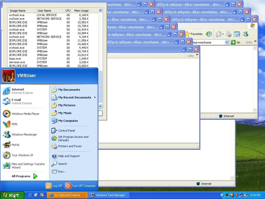The height and width of the screenshot is (199, 265).
Task: Open Files and Settings Transfer Wizard
Action: point(24,166)
